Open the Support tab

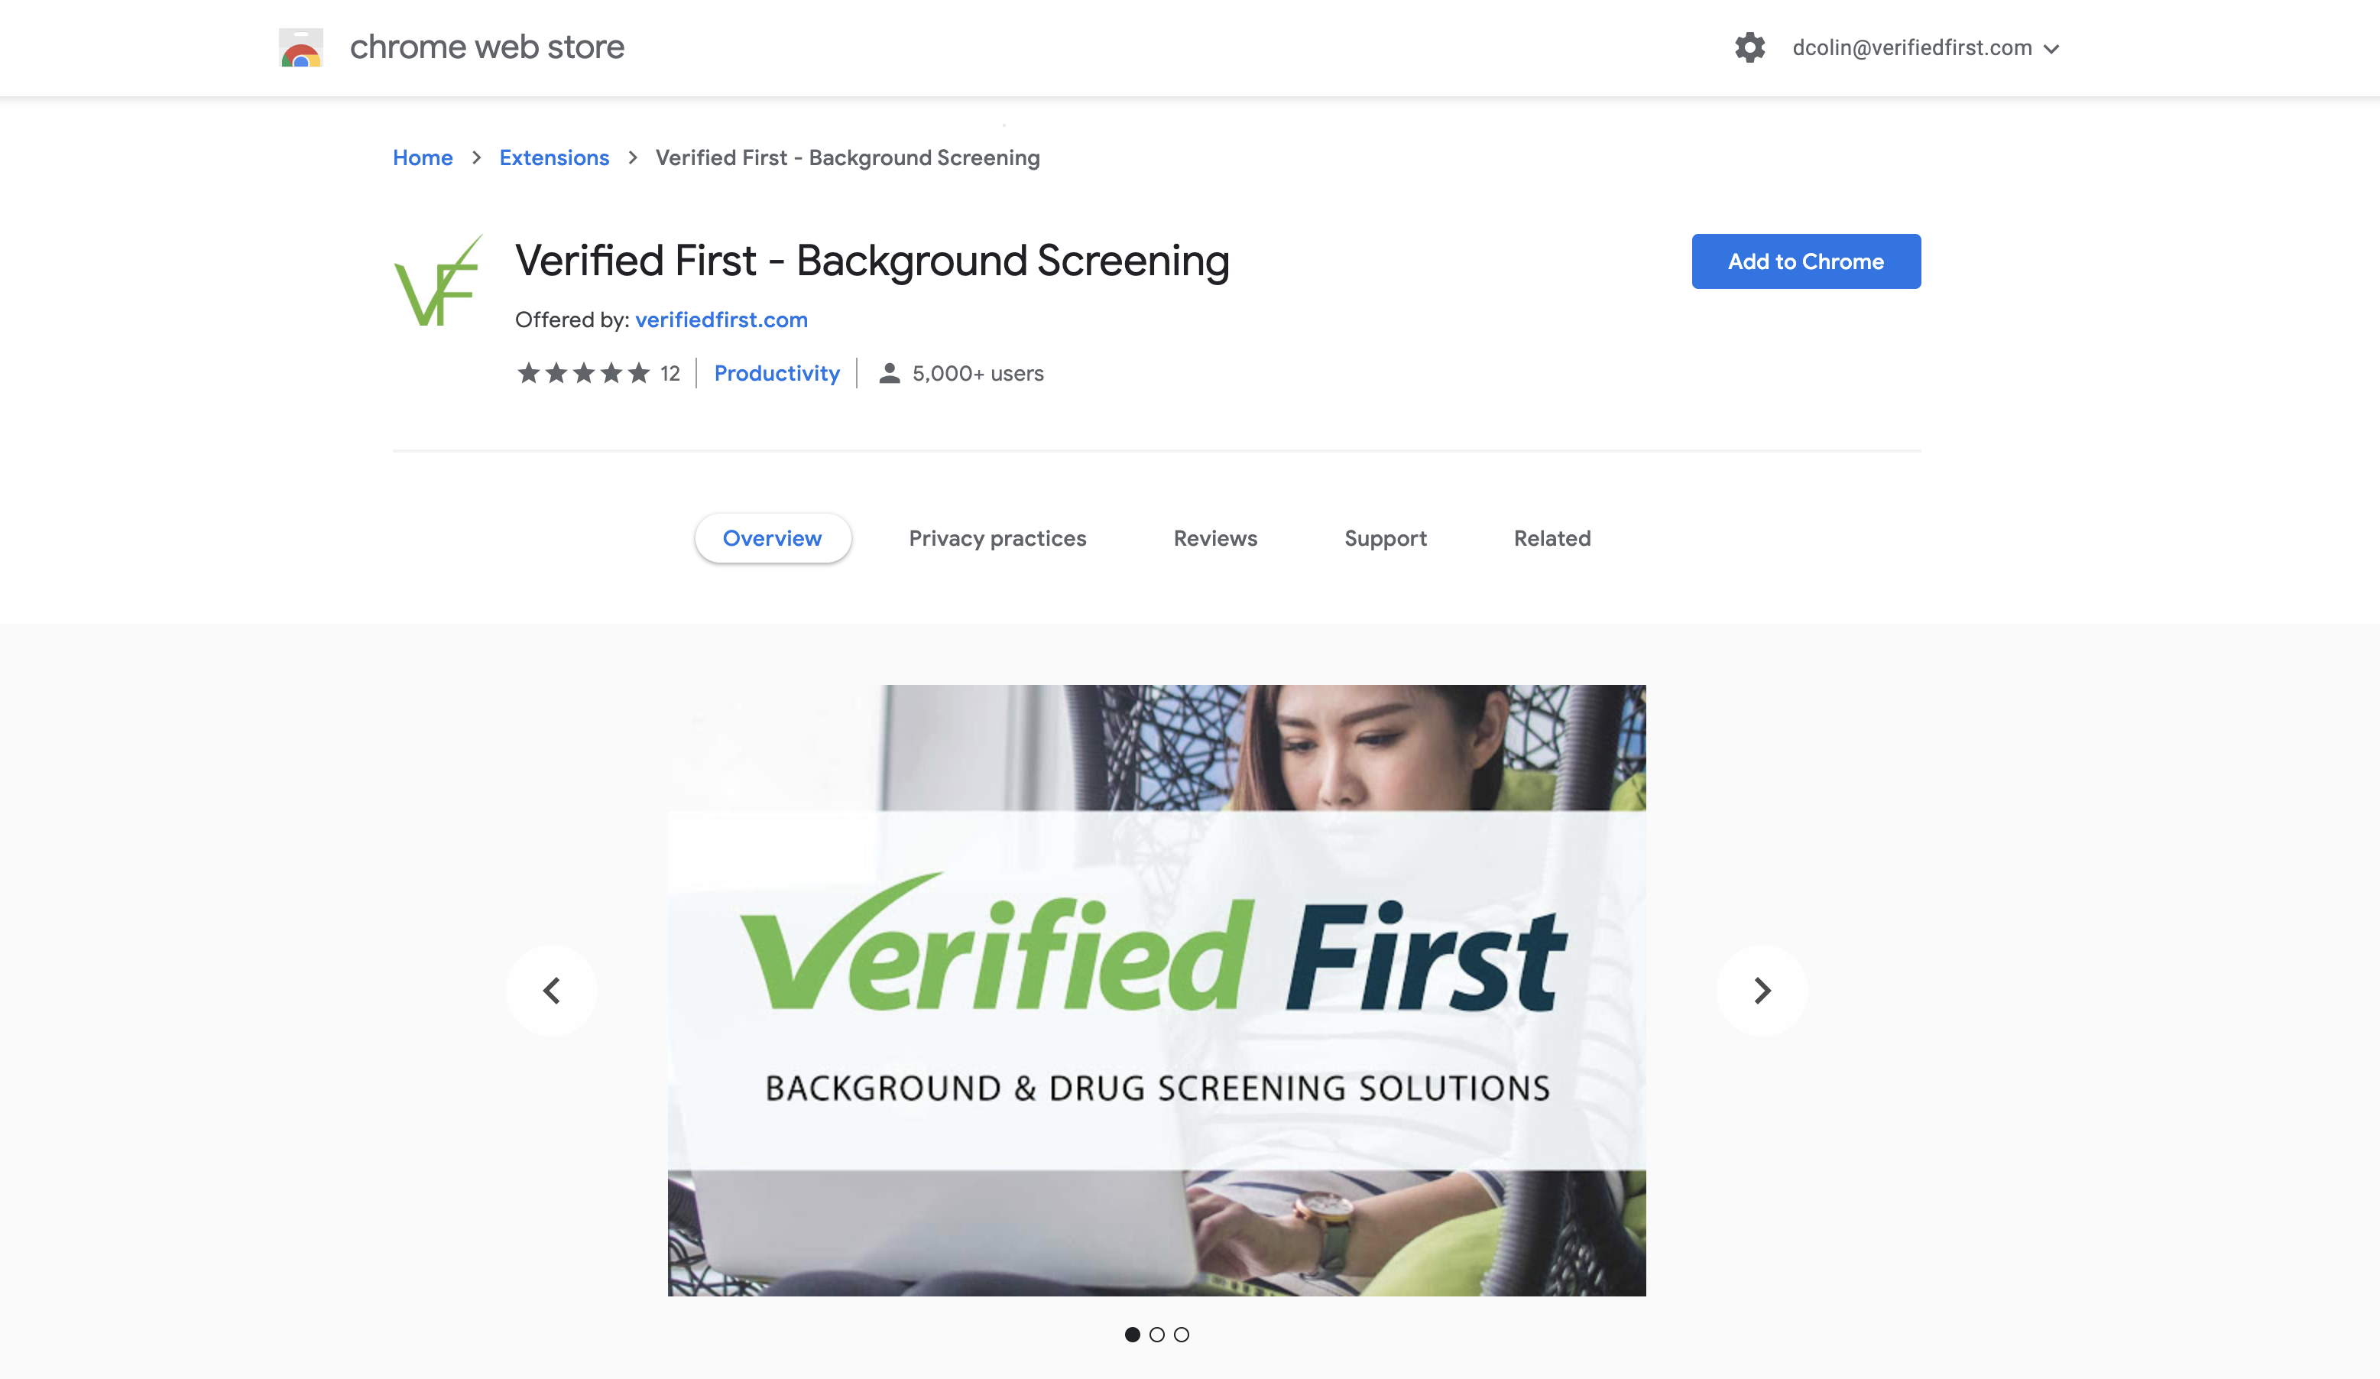(x=1386, y=538)
